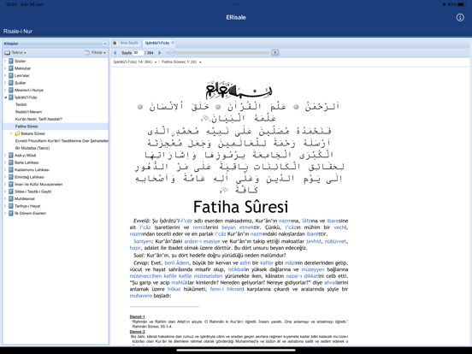Click the home icon tab

pos(115,43)
